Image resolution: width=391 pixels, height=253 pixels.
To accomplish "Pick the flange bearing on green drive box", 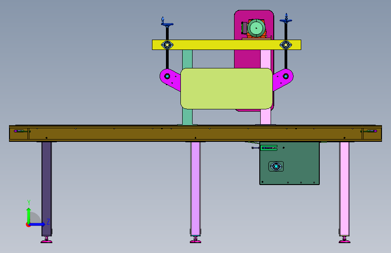I will [x=276, y=167].
